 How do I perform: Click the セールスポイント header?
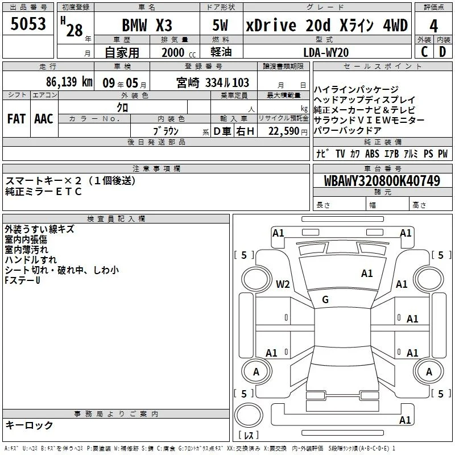pyautogui.click(x=382, y=67)
